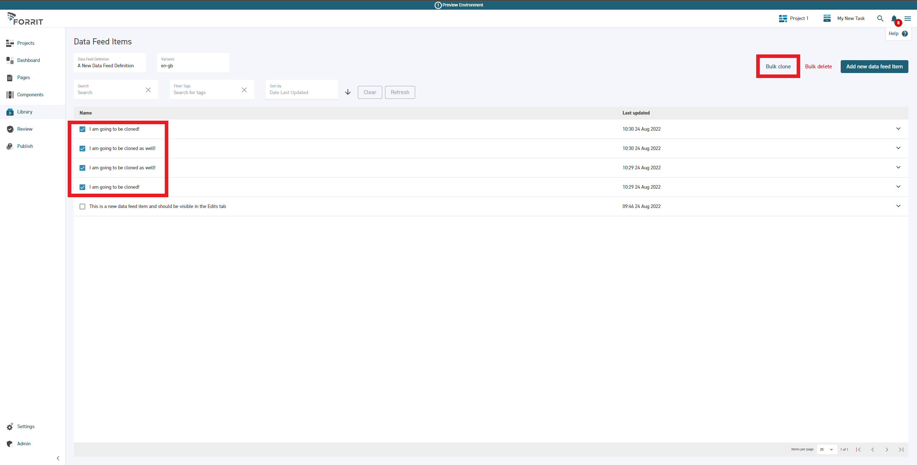Toggle sort direction arrow icon

click(348, 92)
